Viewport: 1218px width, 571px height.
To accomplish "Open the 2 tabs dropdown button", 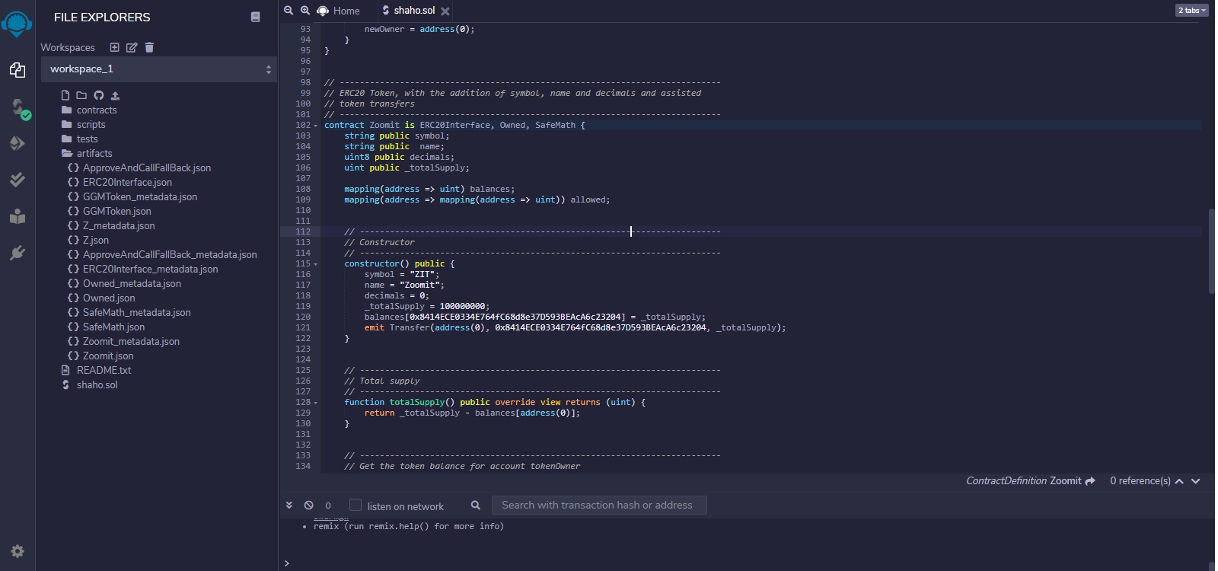I will (1191, 11).
